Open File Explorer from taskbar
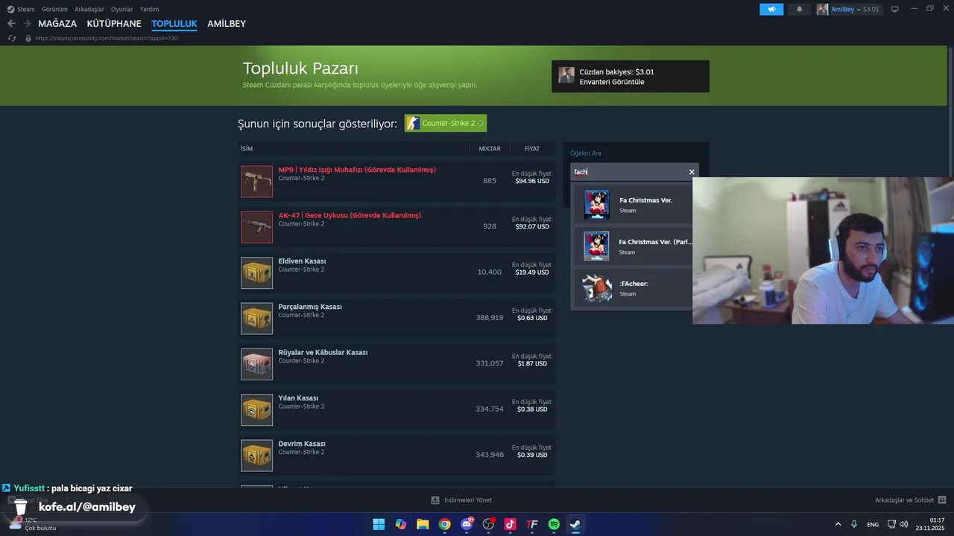Viewport: 954px width, 536px height. 423,524
